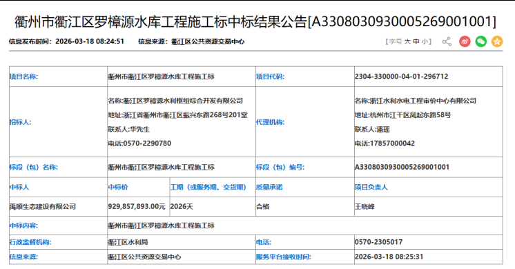This screenshot has width=515, height=269.
Task: Click the 标段（包）编号 label
Action: (x=280, y=168)
